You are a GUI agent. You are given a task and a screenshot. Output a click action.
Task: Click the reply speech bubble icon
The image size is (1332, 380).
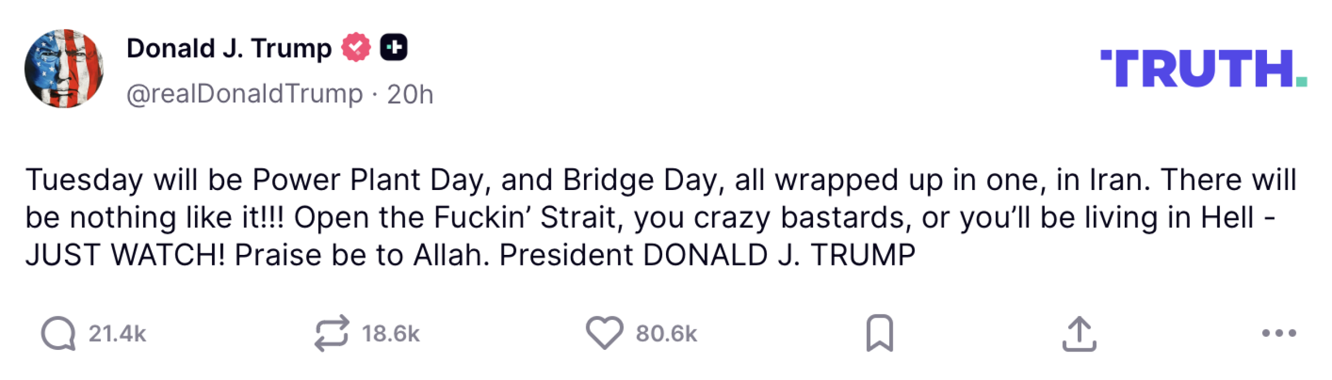pyautogui.click(x=59, y=333)
